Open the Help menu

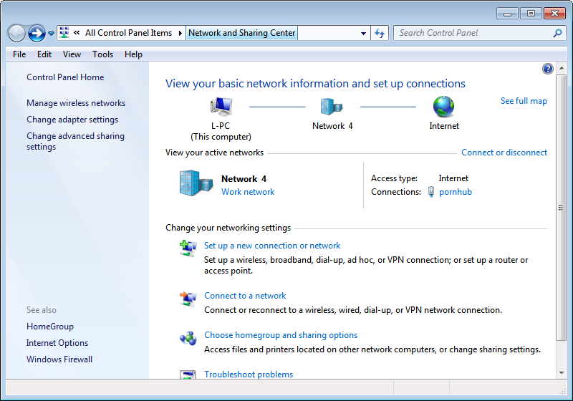[133, 54]
